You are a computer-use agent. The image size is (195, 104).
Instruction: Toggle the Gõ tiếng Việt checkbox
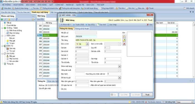[x=164, y=102]
